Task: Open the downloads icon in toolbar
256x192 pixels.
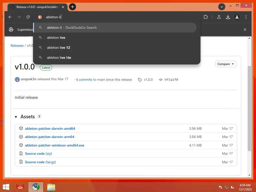Action: 228,17
